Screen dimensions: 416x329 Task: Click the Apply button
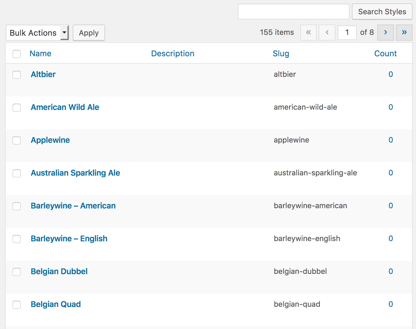click(x=89, y=33)
